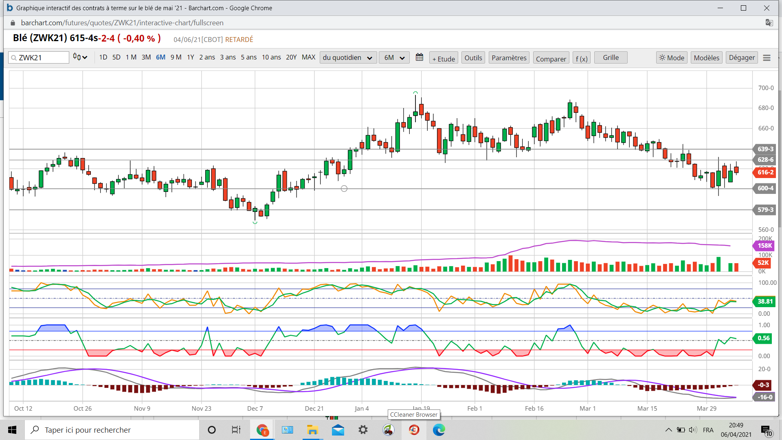This screenshot has height=440, width=782.
Task: Open Windows Settings gear in taskbar
Action: pyautogui.click(x=362, y=430)
